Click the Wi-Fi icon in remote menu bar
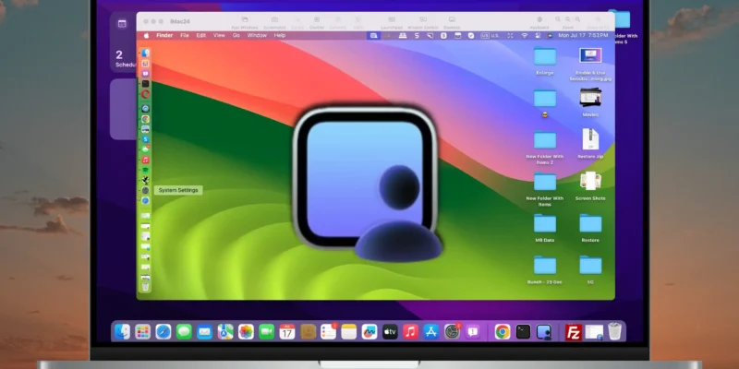Viewport: 739px width, 369px height. click(x=524, y=35)
